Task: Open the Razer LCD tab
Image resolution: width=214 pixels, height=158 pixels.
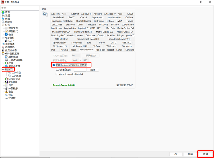Action: coord(73,50)
